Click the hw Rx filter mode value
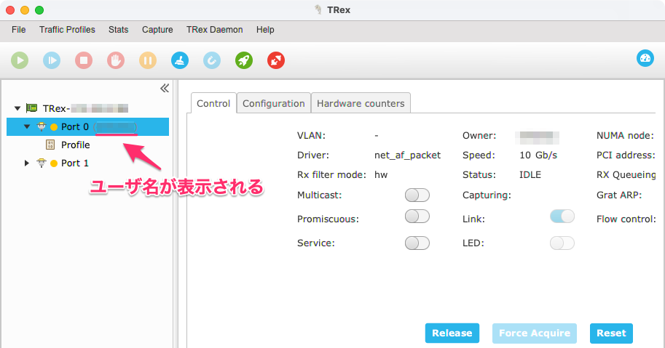665x348 pixels. click(381, 174)
